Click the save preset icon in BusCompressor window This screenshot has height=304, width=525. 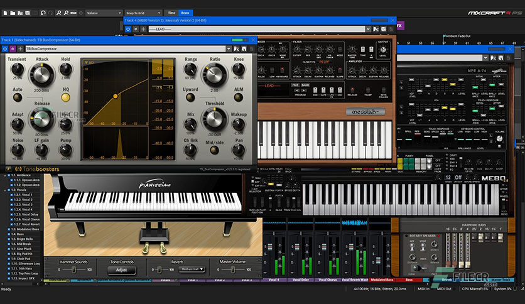(x=244, y=49)
